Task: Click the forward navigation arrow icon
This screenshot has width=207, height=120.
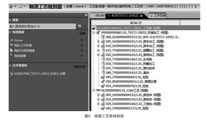Action: (20, 6)
